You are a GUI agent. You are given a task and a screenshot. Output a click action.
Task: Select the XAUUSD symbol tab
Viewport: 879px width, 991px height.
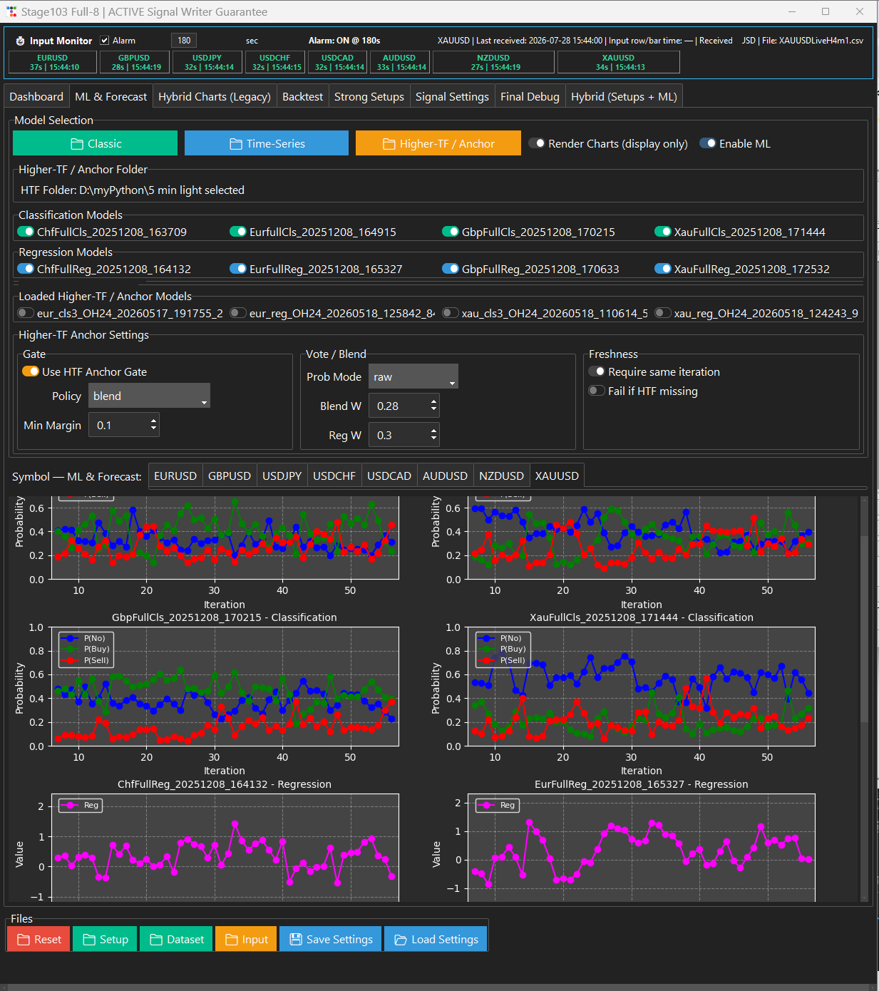(x=557, y=476)
